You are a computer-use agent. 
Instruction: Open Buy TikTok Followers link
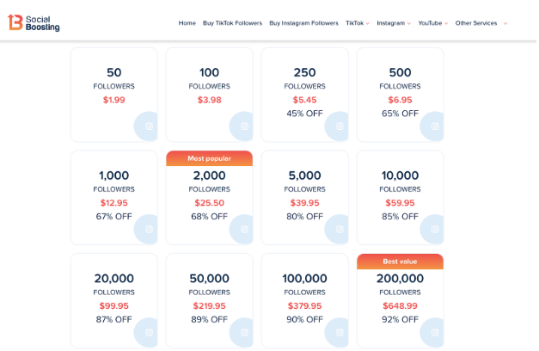click(x=232, y=23)
